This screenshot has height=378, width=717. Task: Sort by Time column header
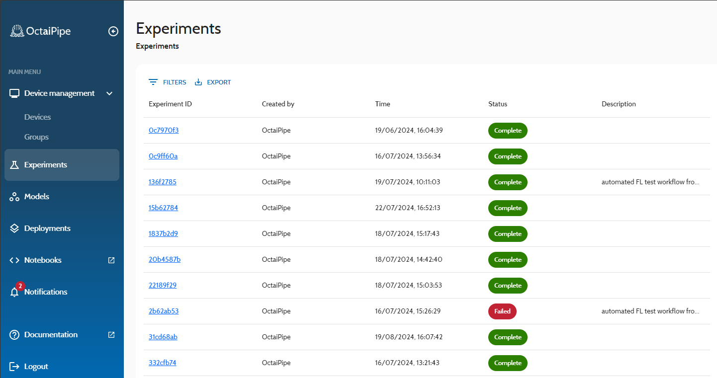click(x=383, y=104)
